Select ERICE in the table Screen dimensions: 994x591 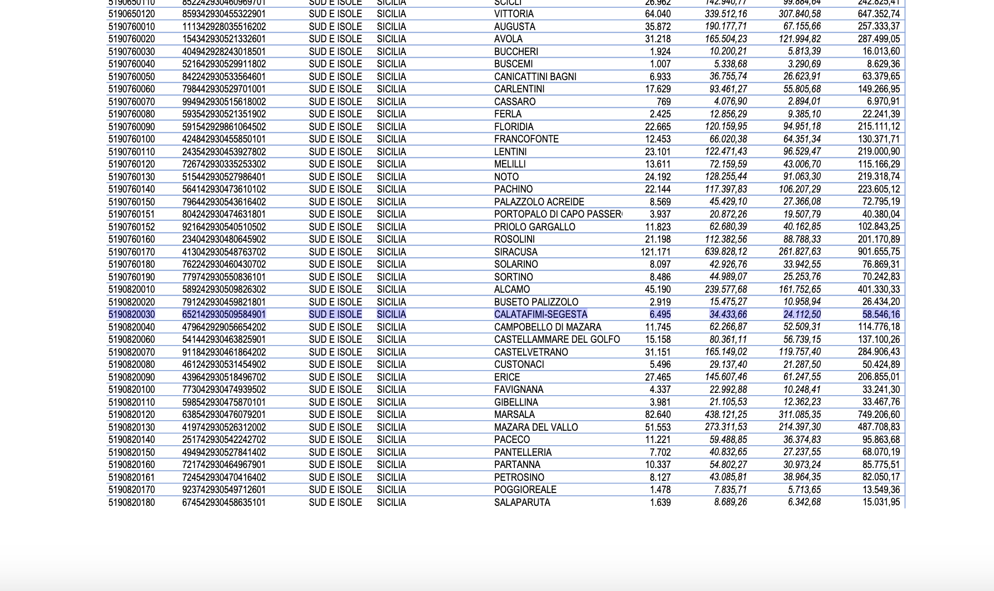coord(506,377)
